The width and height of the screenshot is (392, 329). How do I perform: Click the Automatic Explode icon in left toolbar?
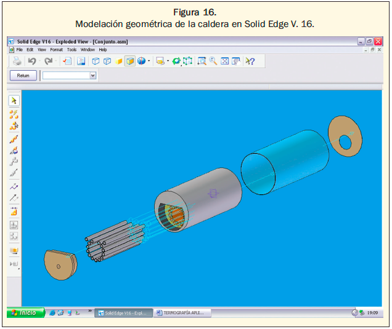14,114
